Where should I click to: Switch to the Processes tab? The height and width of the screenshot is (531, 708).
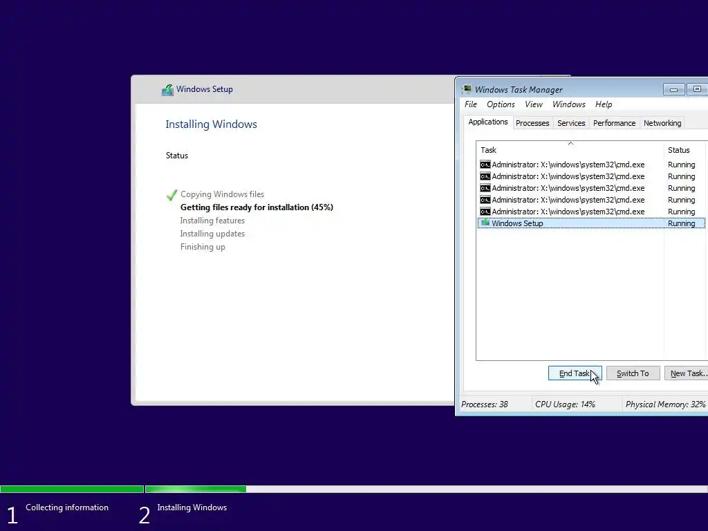click(532, 123)
